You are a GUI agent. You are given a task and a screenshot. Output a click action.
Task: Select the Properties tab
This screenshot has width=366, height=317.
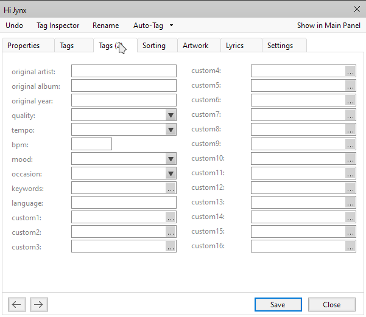(x=24, y=46)
